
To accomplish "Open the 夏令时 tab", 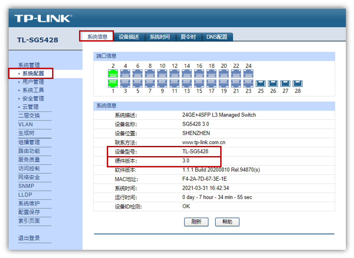I will [x=188, y=37].
